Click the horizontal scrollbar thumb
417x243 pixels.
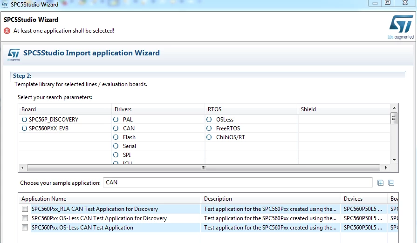tap(204, 168)
